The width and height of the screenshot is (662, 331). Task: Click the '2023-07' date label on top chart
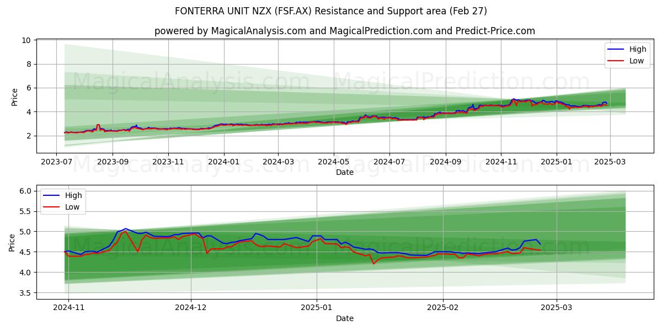(x=56, y=163)
